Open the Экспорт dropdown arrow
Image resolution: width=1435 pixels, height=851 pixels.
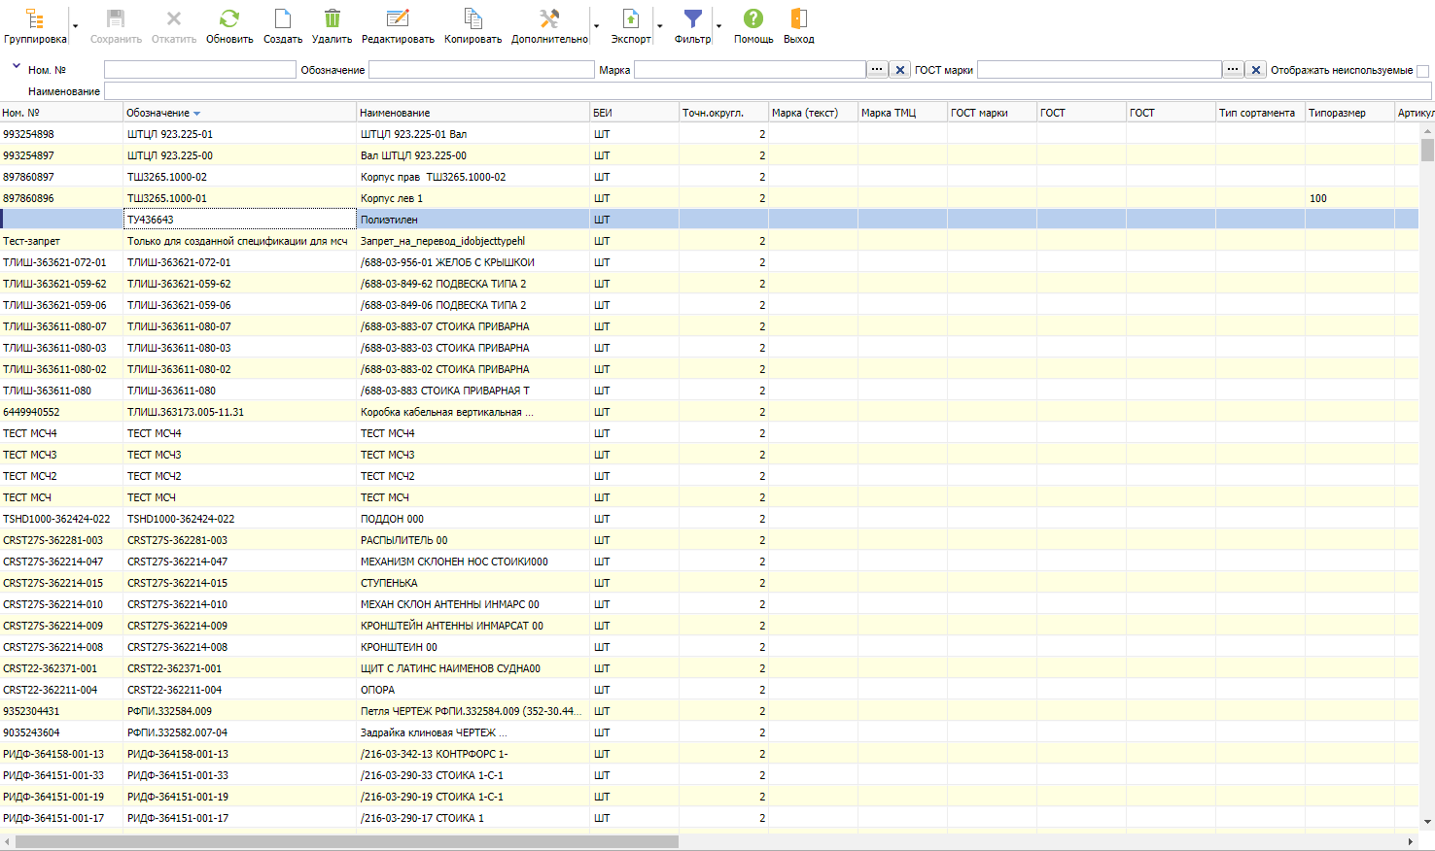point(660,26)
